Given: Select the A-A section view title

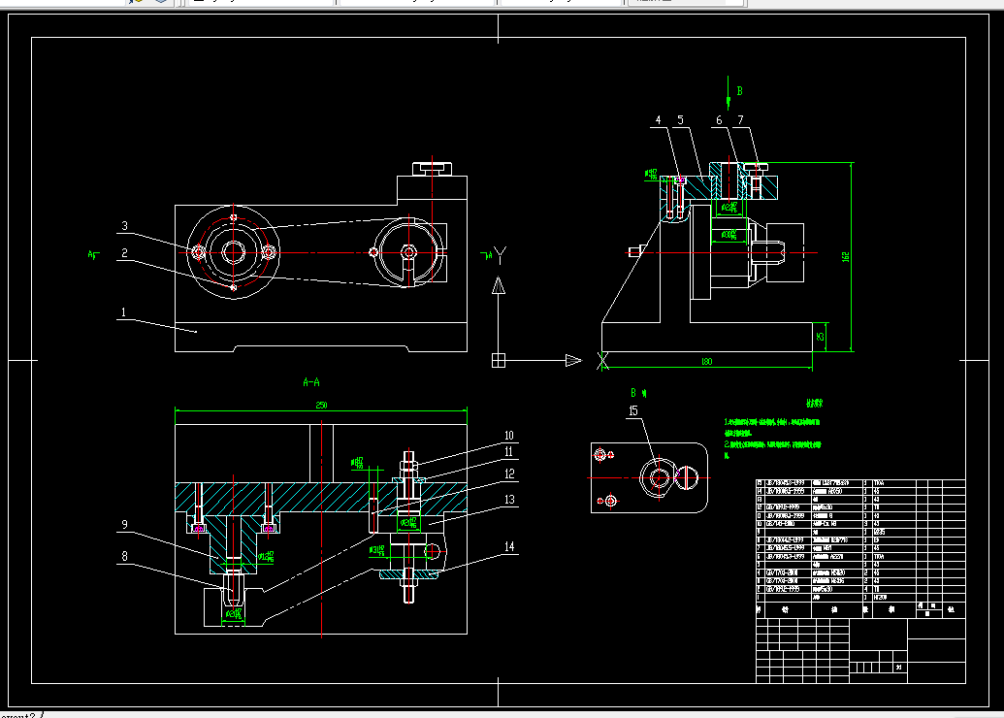Looking at the screenshot, I should pyautogui.click(x=311, y=382).
